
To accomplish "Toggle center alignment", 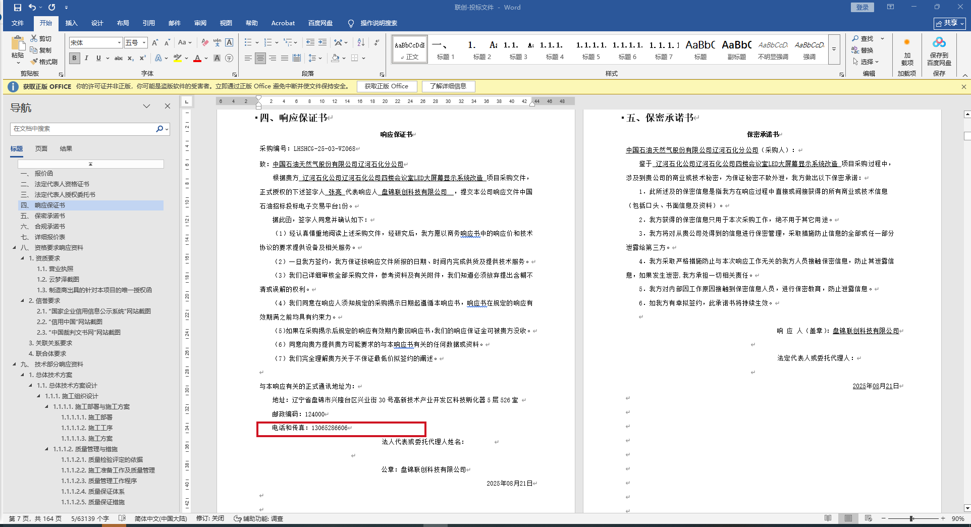I will pos(260,59).
